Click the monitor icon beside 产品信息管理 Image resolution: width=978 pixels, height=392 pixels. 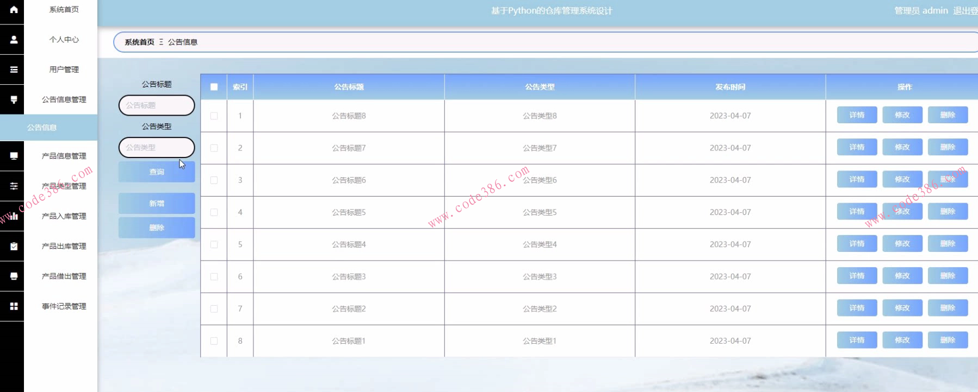click(x=14, y=156)
